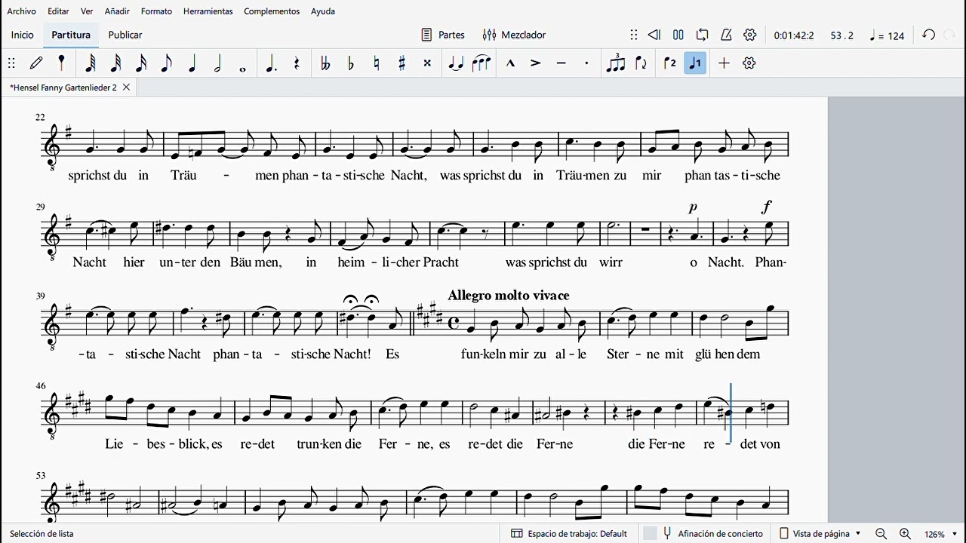966x543 pixels.
Task: Create a triplet tuplet
Action: coord(616,63)
